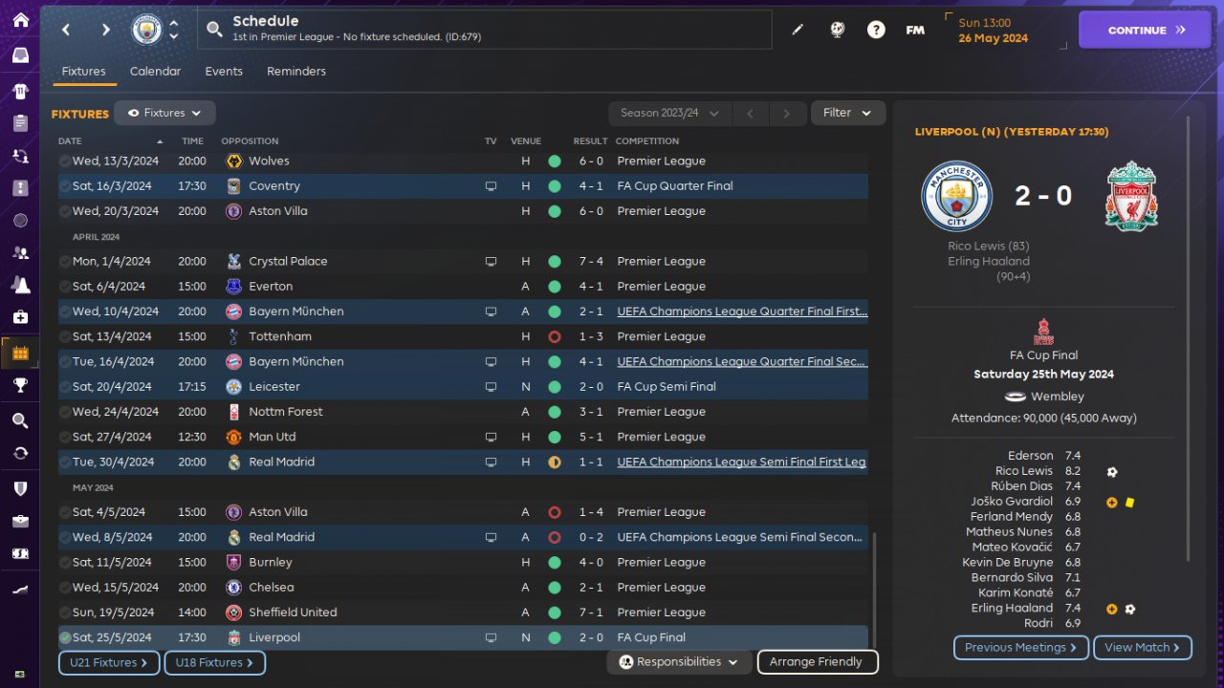Open the help question mark icon
This screenshot has height=688, width=1224.
876,30
